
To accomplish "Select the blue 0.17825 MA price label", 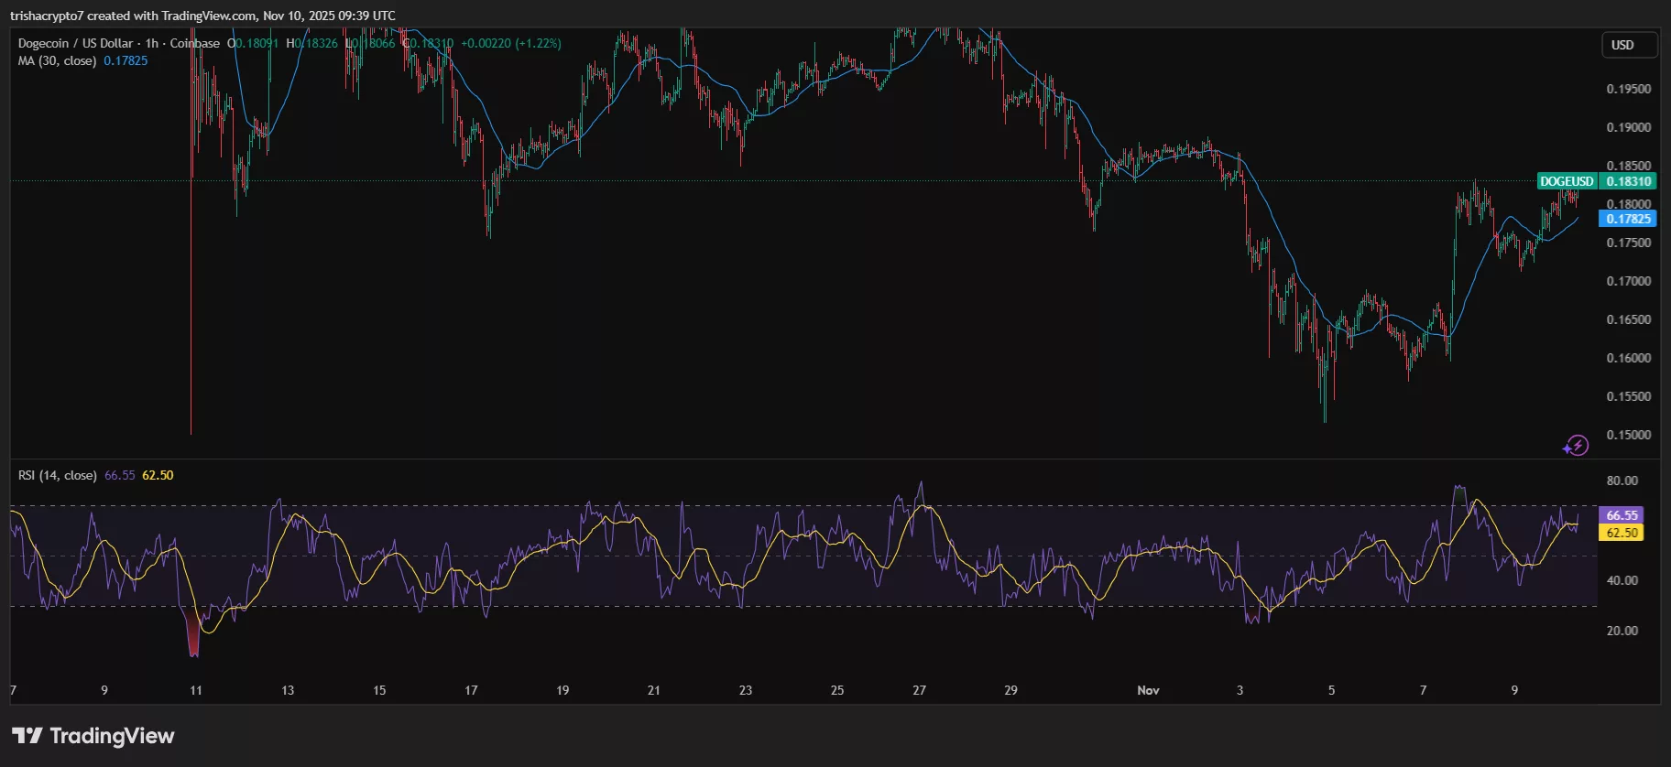I will point(1628,219).
